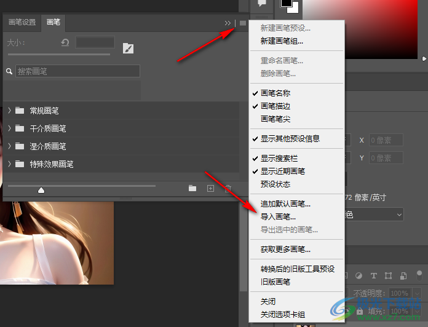The width and height of the screenshot is (428, 327).
Task: Toggle 画笔名称 check in menu
Action: 275,93
